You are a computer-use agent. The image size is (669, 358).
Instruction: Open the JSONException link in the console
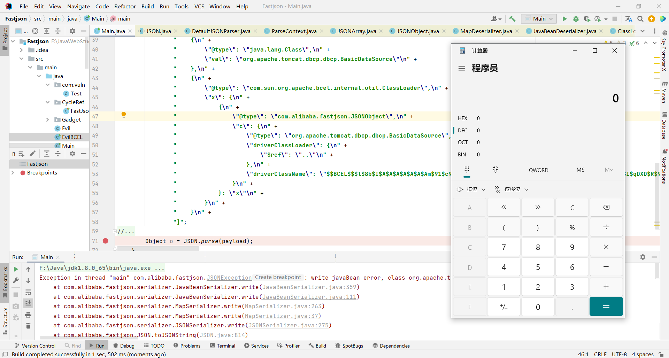click(229, 278)
